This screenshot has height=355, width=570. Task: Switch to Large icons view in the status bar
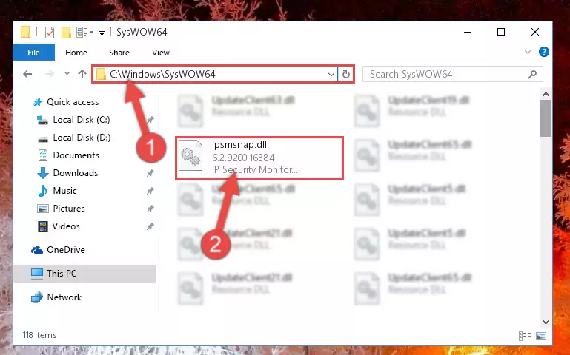(541, 337)
